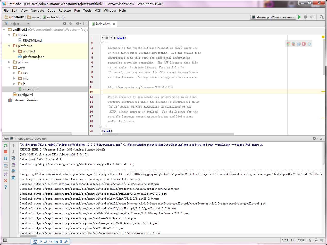Image resolution: width=327 pixels, height=245 pixels.
Task: Open Run panel gear settings menu
Action: coord(315,139)
